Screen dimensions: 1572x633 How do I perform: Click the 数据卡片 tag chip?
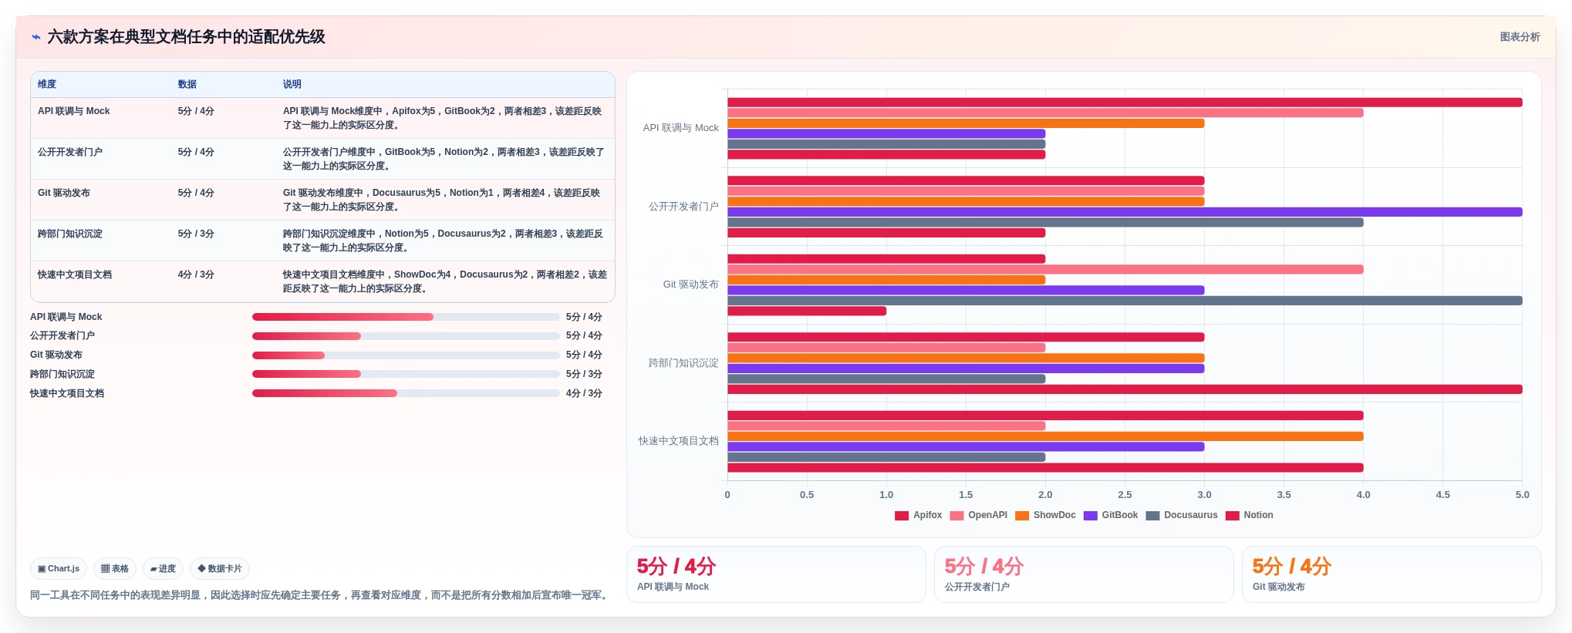click(x=220, y=569)
